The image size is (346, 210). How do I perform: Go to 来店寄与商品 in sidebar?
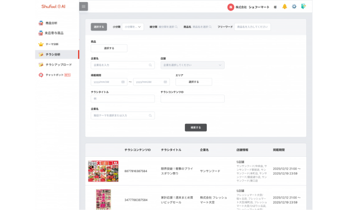click(54, 33)
